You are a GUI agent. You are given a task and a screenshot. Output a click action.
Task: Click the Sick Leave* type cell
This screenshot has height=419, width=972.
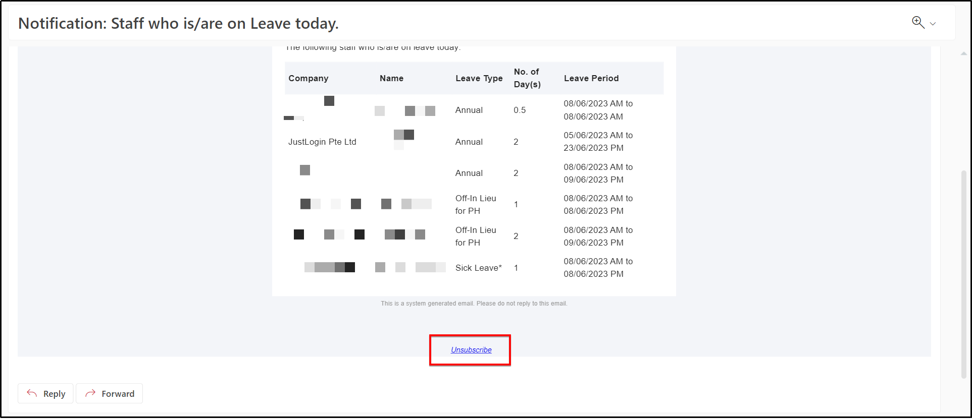(x=479, y=268)
